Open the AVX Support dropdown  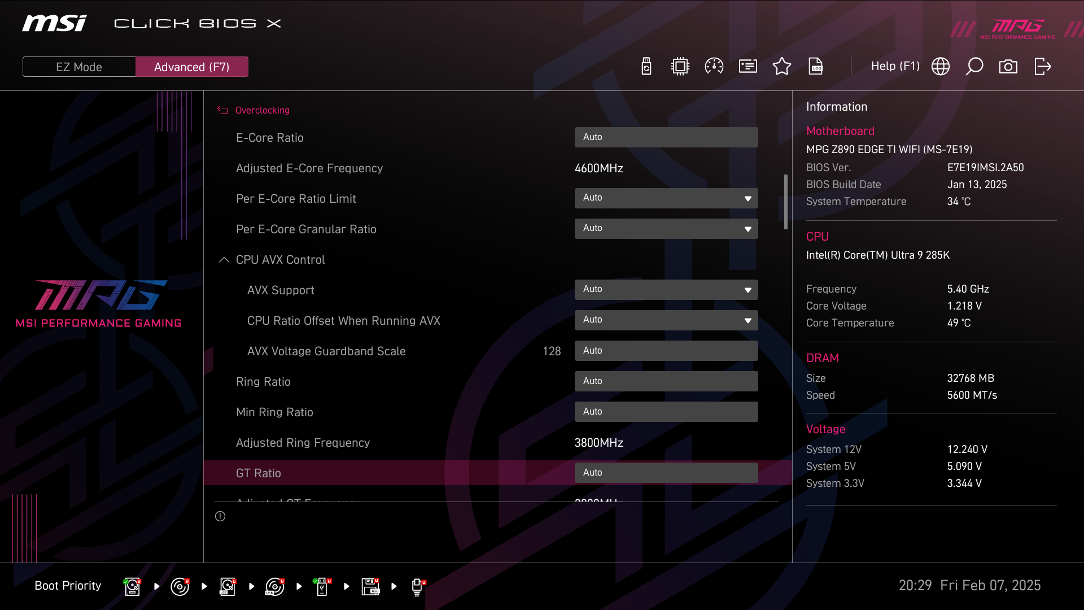666,290
